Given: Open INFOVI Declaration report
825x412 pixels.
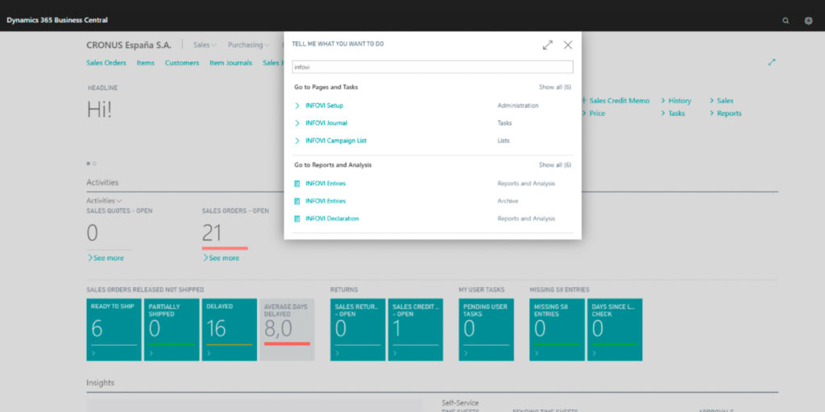Looking at the screenshot, I should [332, 219].
